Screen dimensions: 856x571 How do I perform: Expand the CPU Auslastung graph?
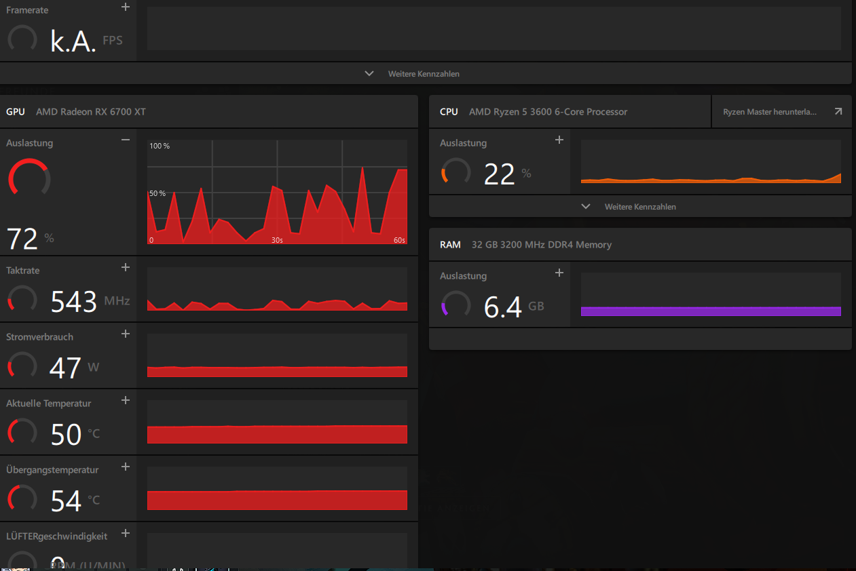pyautogui.click(x=559, y=140)
